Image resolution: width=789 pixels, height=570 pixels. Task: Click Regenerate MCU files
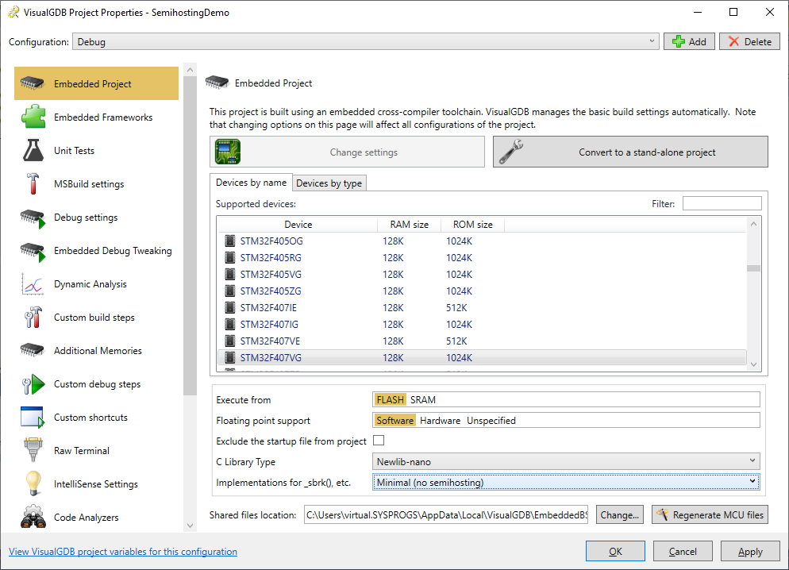click(x=710, y=514)
